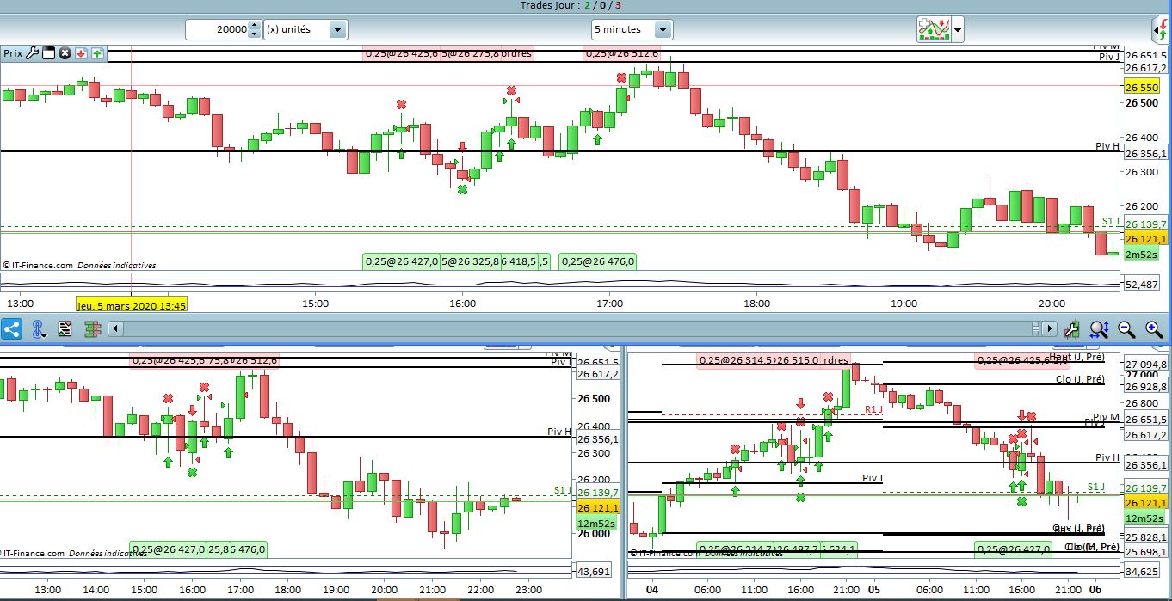Click the yellow date label jeu. 5 mars 2020 13:45
The height and width of the screenshot is (601, 1172).
click(132, 304)
